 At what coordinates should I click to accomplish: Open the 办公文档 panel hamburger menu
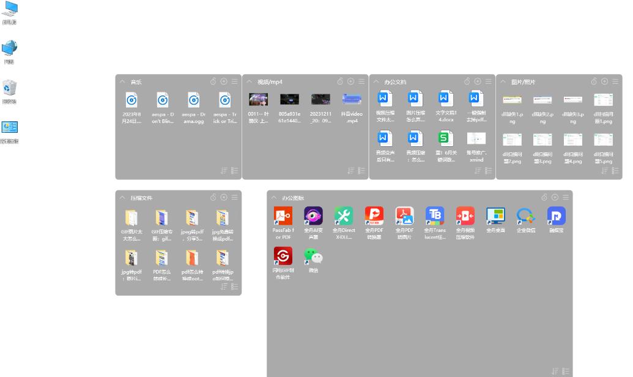tap(489, 81)
